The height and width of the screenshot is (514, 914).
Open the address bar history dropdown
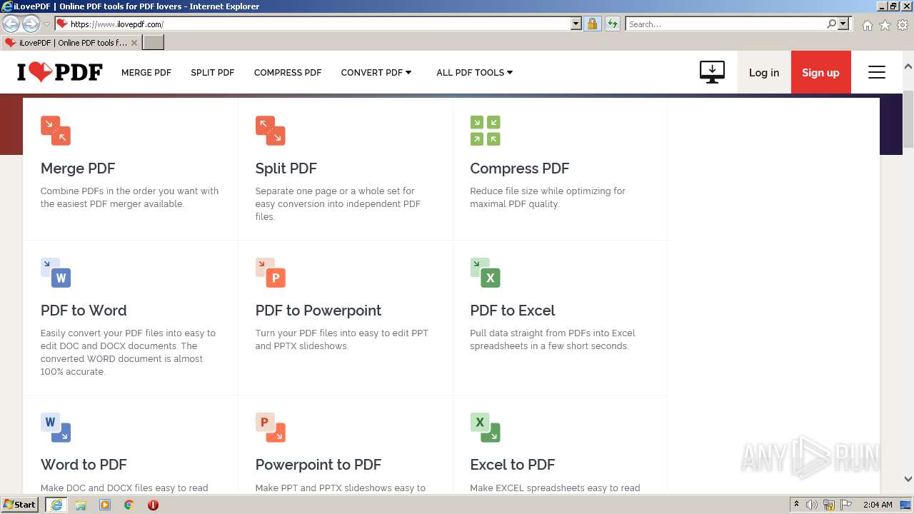point(576,24)
